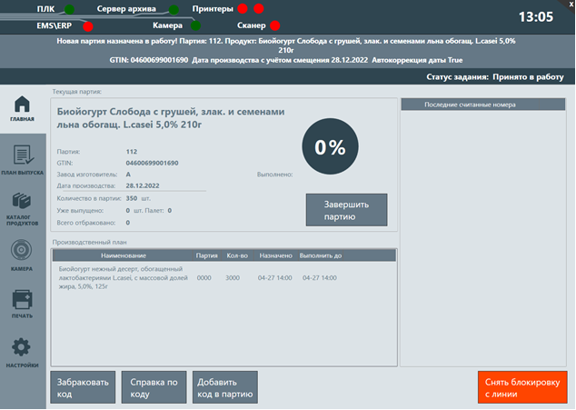This screenshot has width=576, height=410.
Task: Click the red Сканер status indicator
Action: coord(274,25)
